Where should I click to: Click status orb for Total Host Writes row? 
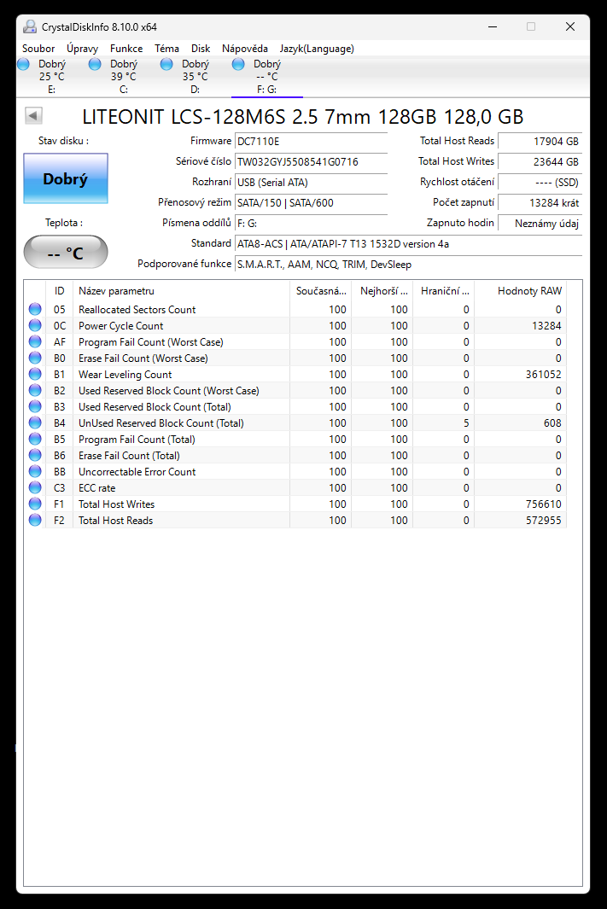(x=35, y=504)
